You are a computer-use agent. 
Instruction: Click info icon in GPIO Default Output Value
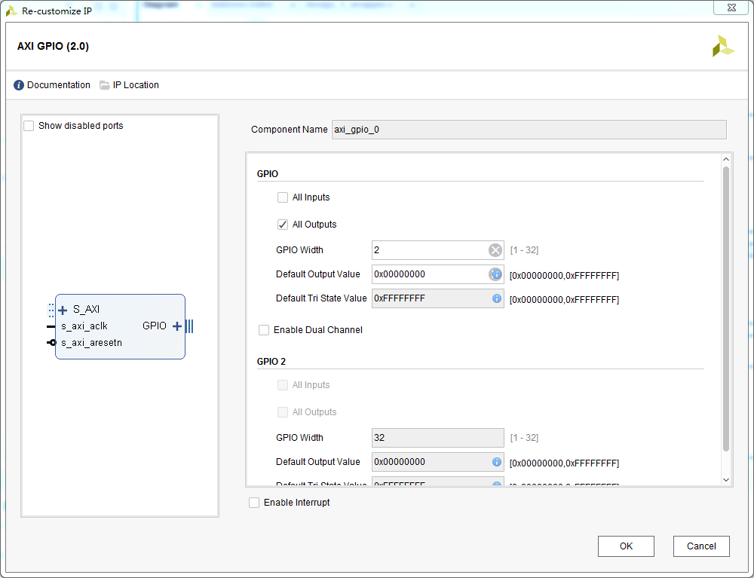[x=495, y=274]
